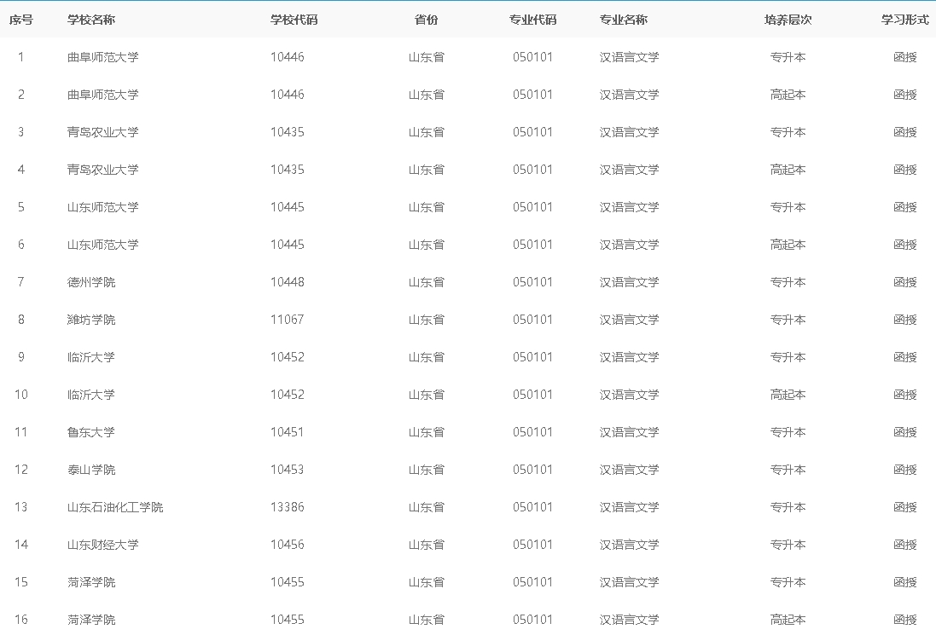This screenshot has width=936, height=635.
Task: Click 高起本 level in row 4
Action: click(788, 170)
